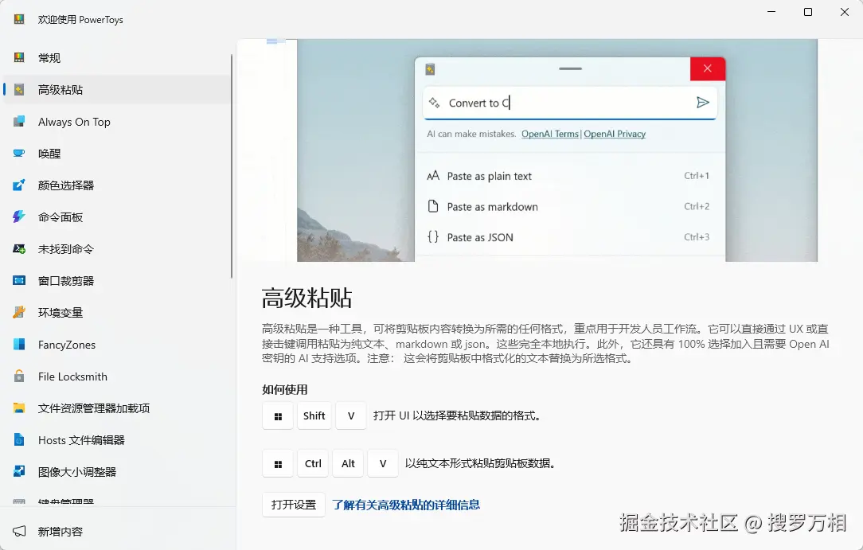The height and width of the screenshot is (550, 863).
Task: Click the OpenAI Privacy link
Action: click(615, 134)
